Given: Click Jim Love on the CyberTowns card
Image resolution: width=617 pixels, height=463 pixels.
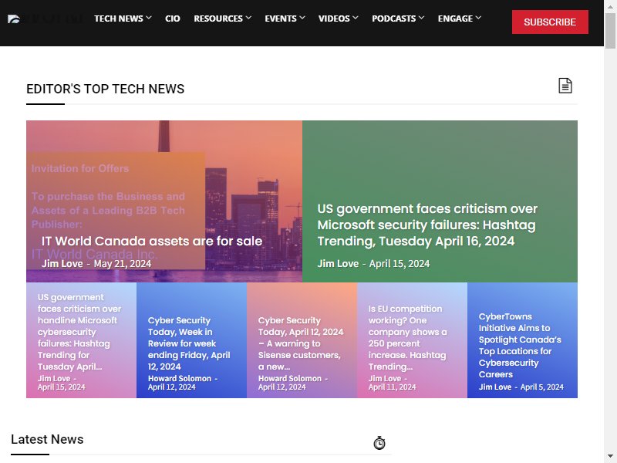Looking at the screenshot, I should [x=495, y=387].
